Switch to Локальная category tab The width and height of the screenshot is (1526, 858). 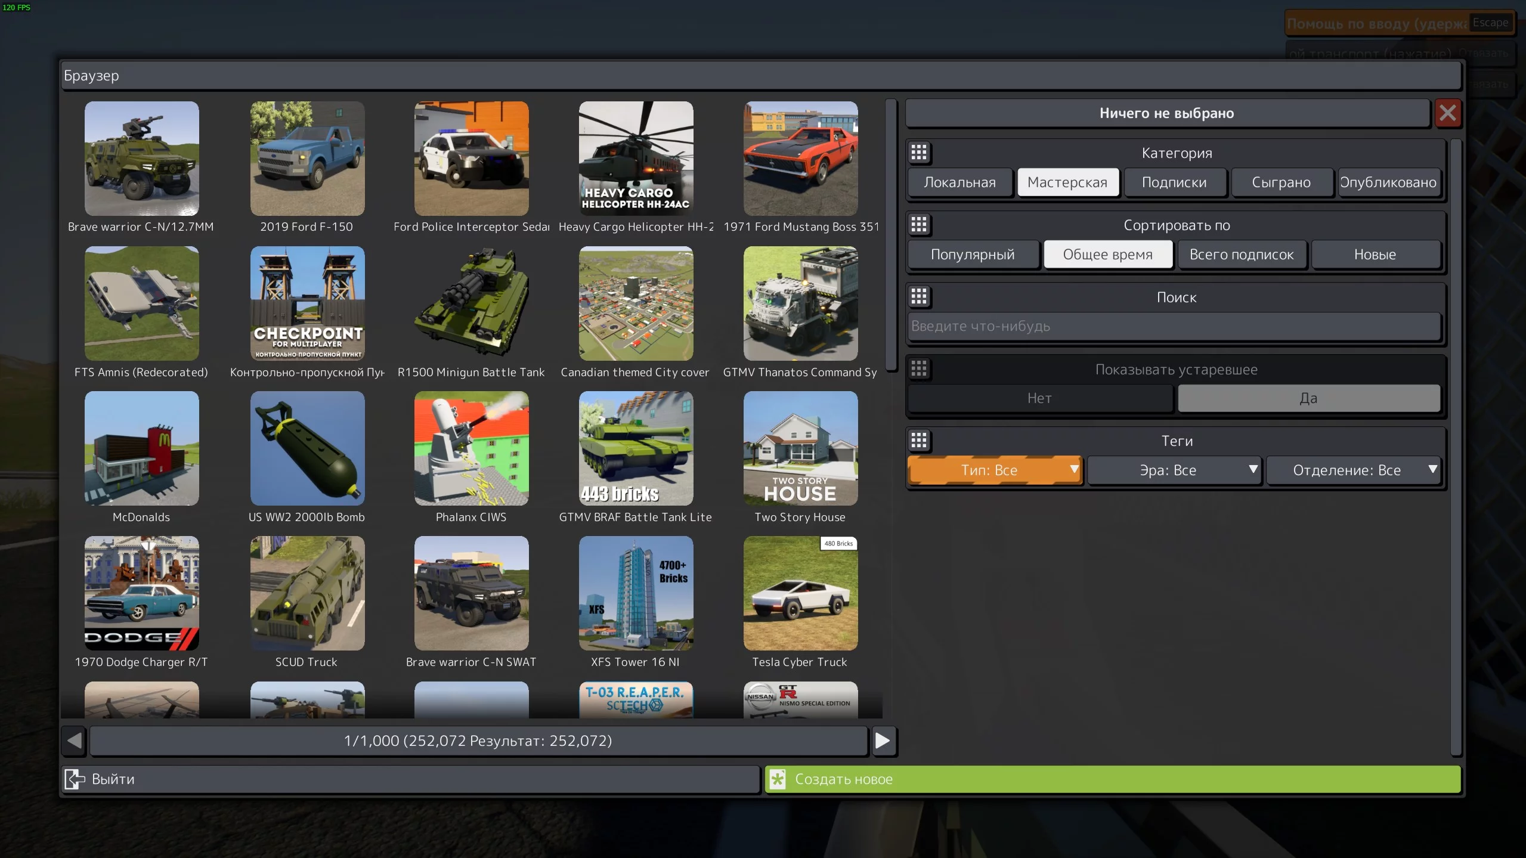[959, 182]
